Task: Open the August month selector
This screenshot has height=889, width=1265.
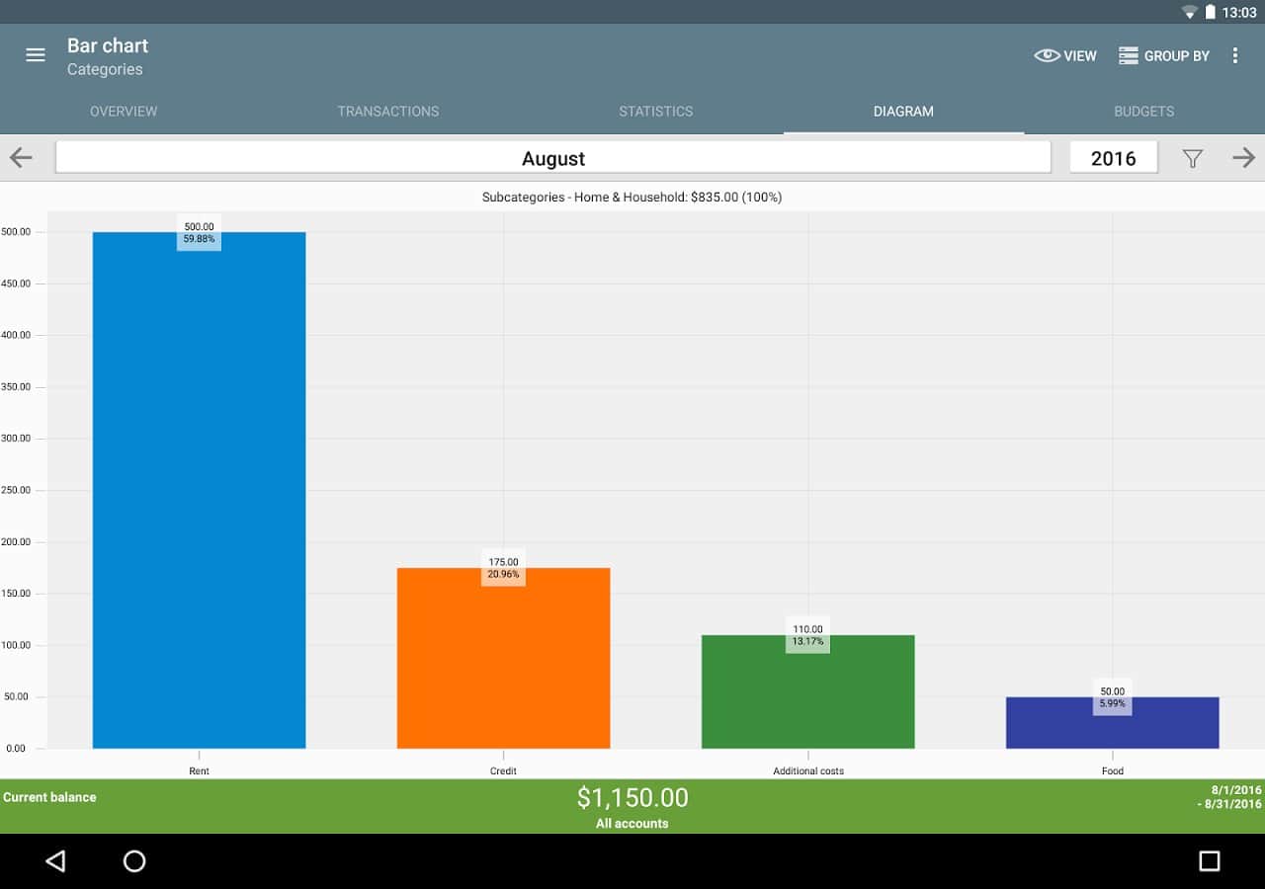Action: click(x=552, y=158)
